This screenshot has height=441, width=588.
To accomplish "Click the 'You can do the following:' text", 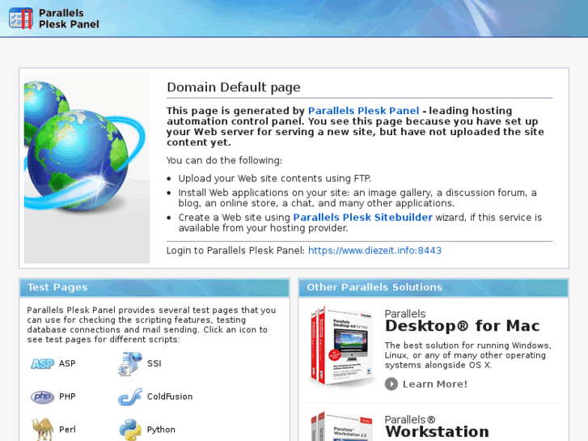I will [x=224, y=160].
